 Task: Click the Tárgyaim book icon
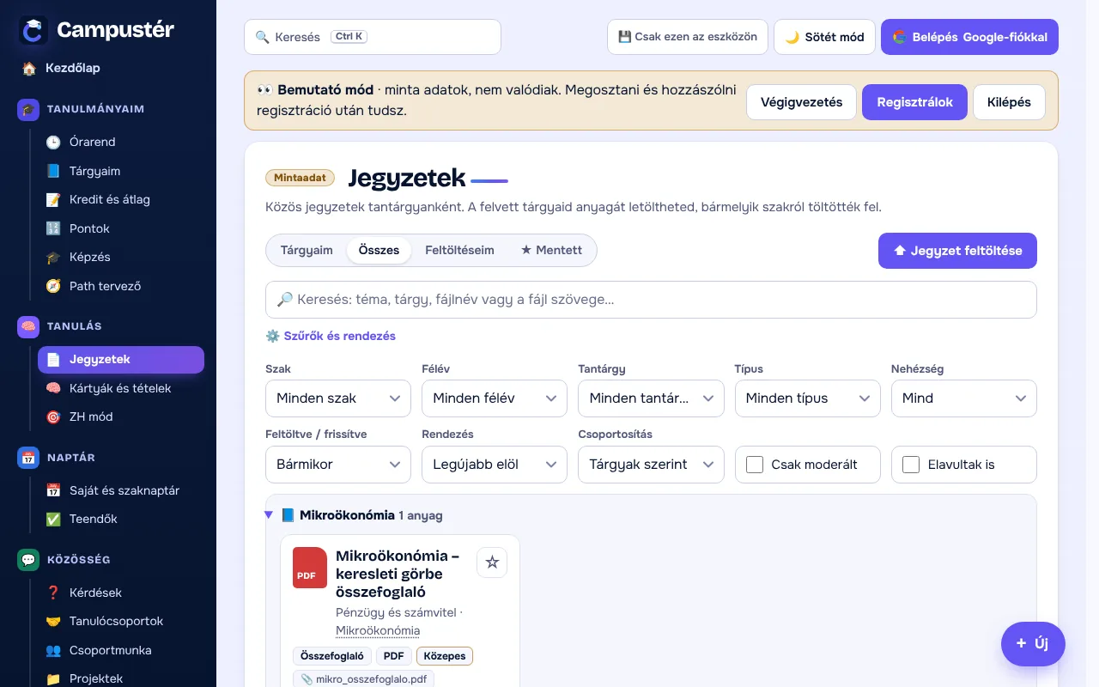click(53, 171)
